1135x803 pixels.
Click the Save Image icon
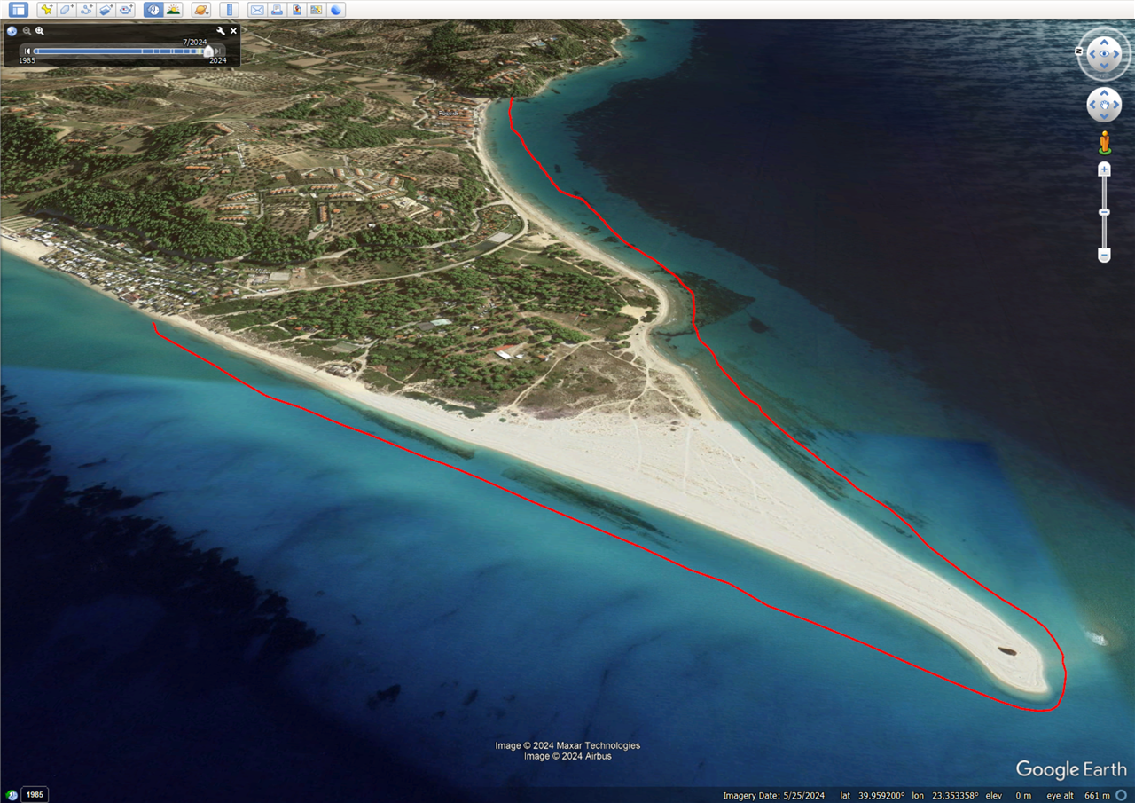(296, 10)
